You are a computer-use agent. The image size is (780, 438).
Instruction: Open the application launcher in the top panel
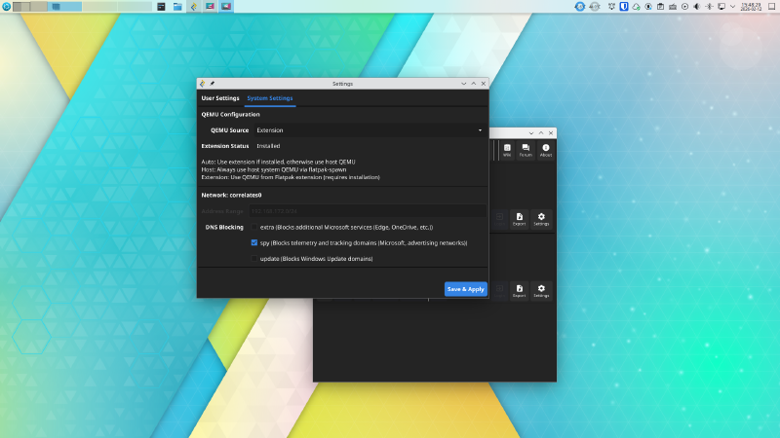tap(7, 7)
